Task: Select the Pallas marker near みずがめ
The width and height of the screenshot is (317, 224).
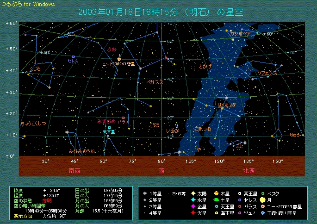Action: [123, 118]
